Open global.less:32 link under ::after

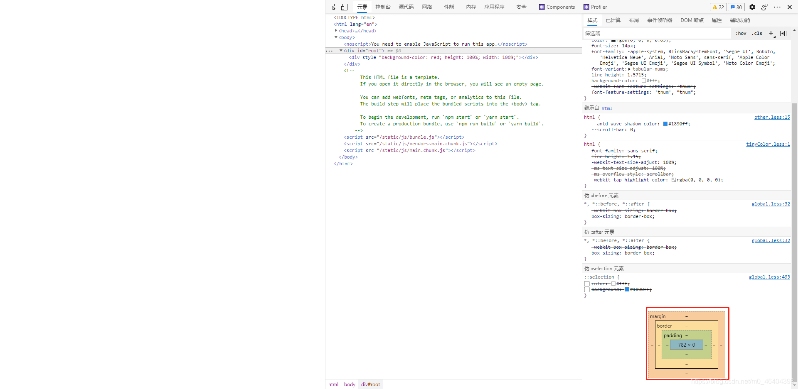(x=771, y=241)
